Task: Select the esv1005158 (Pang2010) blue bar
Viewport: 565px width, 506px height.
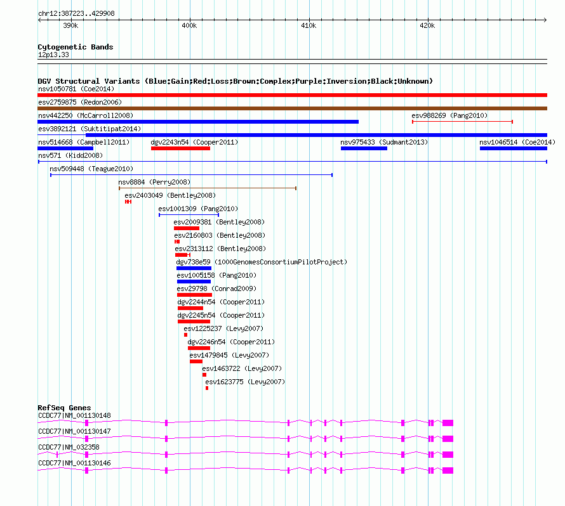Action: 194,282
